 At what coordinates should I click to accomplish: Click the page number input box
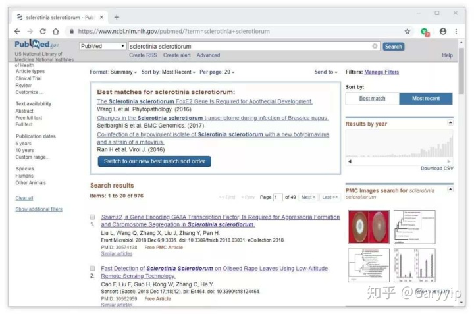pos(278,197)
